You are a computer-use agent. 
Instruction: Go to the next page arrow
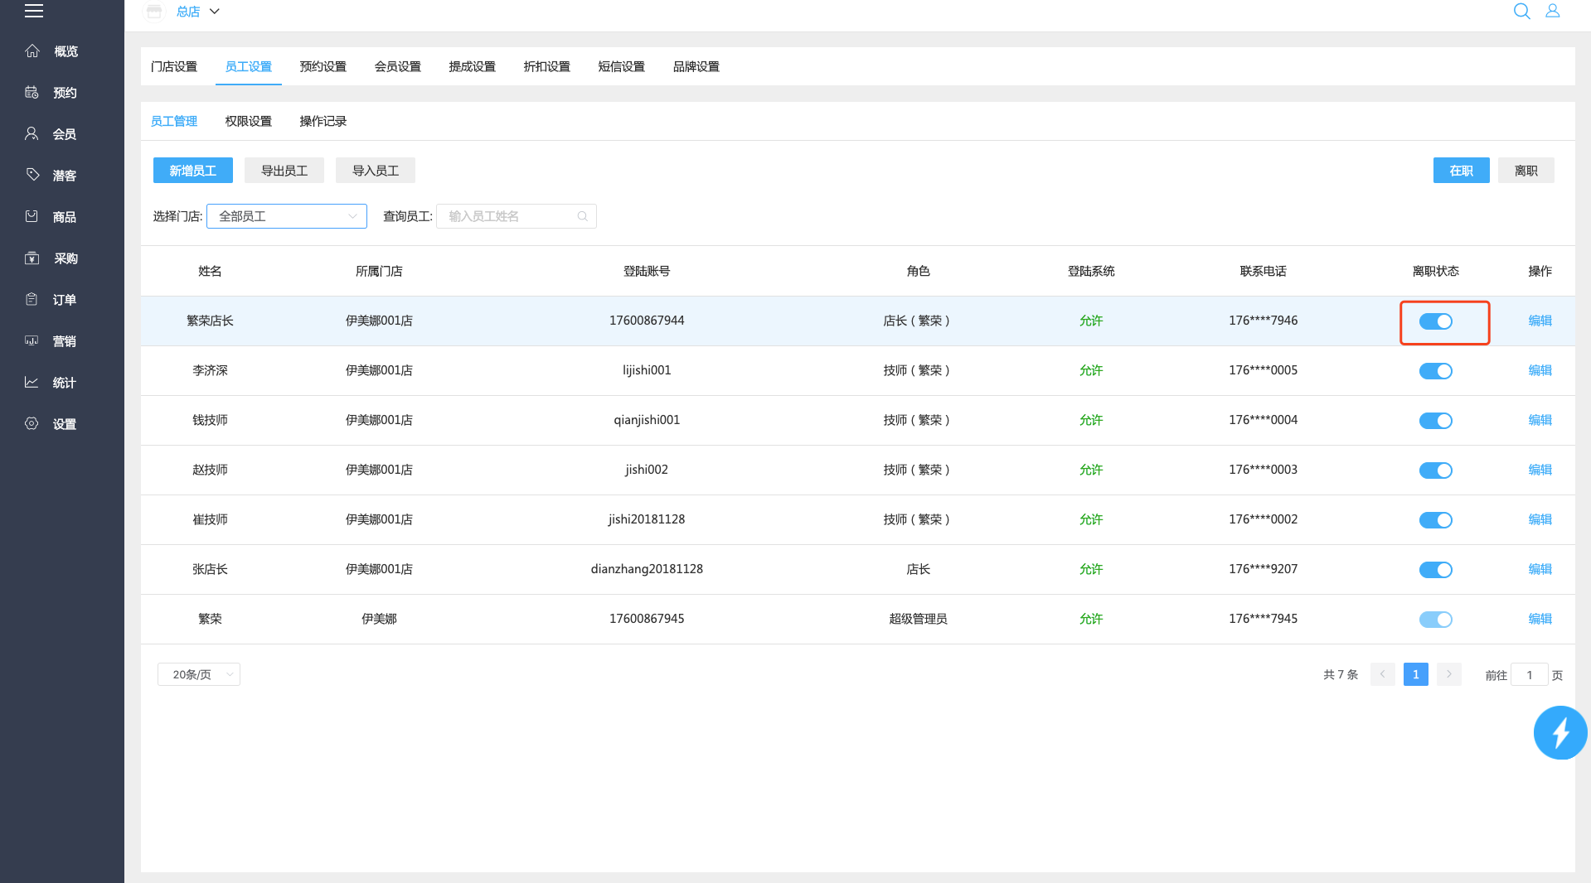[x=1449, y=674]
